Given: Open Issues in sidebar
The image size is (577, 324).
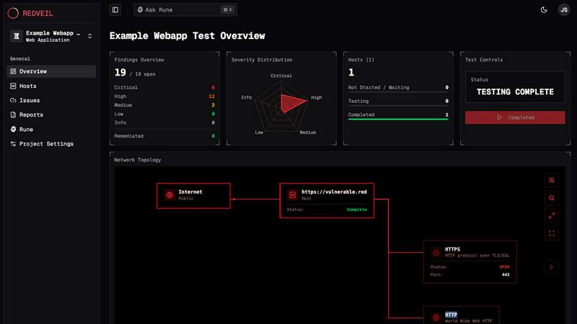Looking at the screenshot, I should tap(51, 100).
